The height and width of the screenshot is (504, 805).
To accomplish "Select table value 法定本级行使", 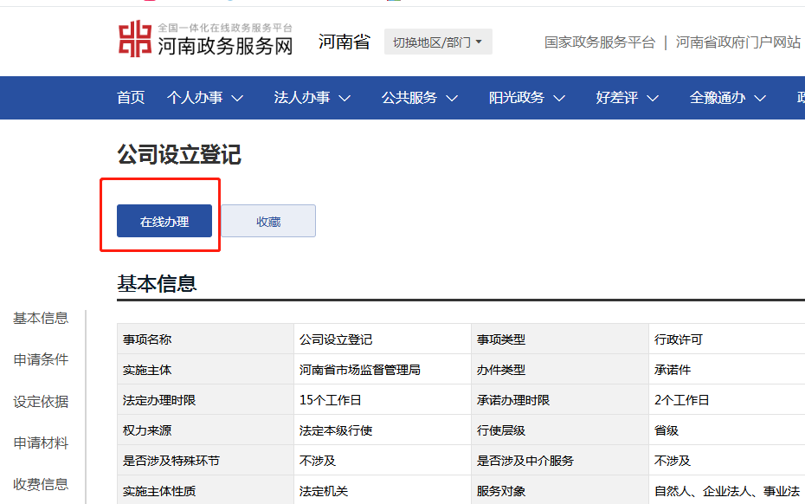I will 336,430.
